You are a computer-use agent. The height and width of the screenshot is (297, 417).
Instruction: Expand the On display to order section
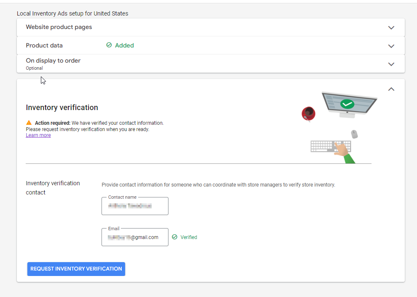391,64
